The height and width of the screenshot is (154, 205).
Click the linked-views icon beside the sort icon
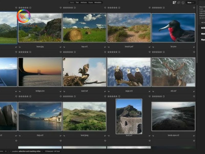pyautogui.click(x=179, y=3)
